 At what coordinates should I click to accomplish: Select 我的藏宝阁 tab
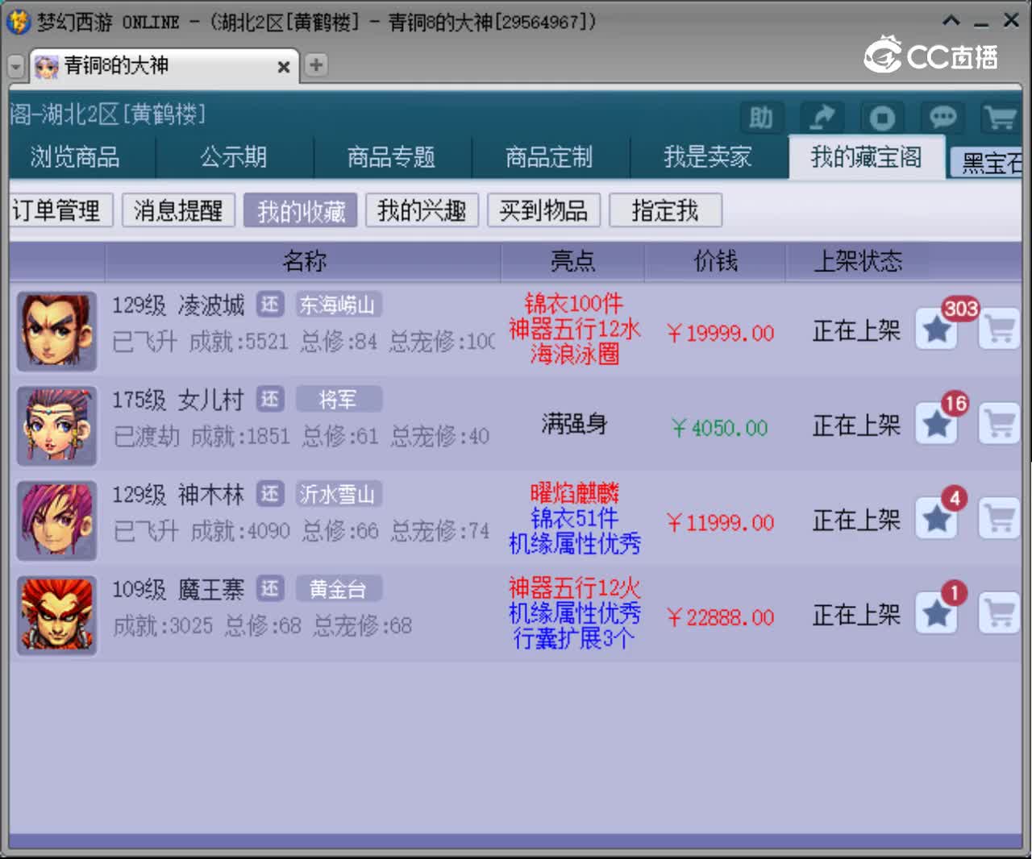(x=867, y=157)
